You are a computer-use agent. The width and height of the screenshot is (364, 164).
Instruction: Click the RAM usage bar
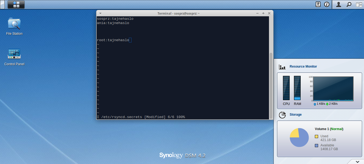pyautogui.click(x=297, y=88)
